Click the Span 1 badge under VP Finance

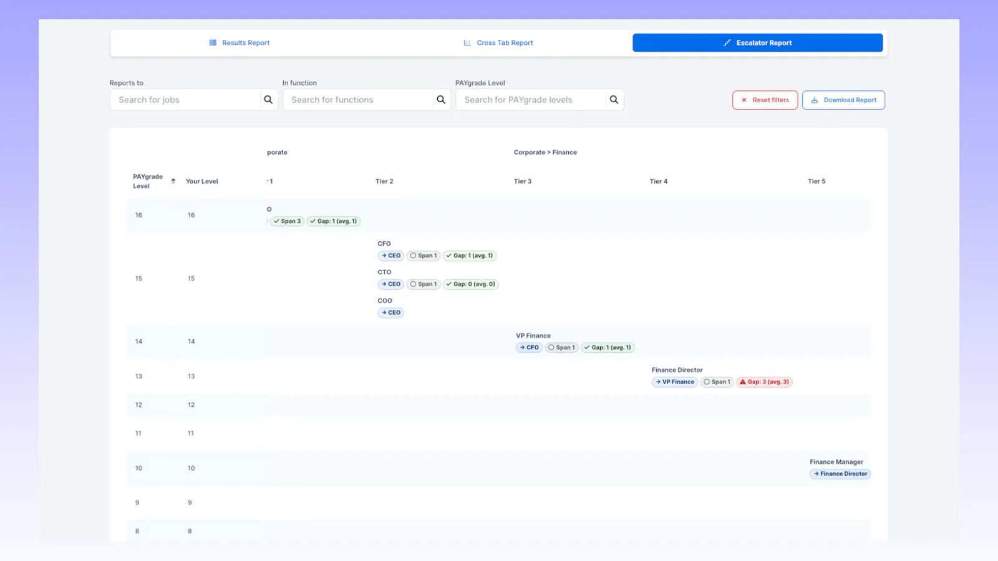[x=562, y=348]
